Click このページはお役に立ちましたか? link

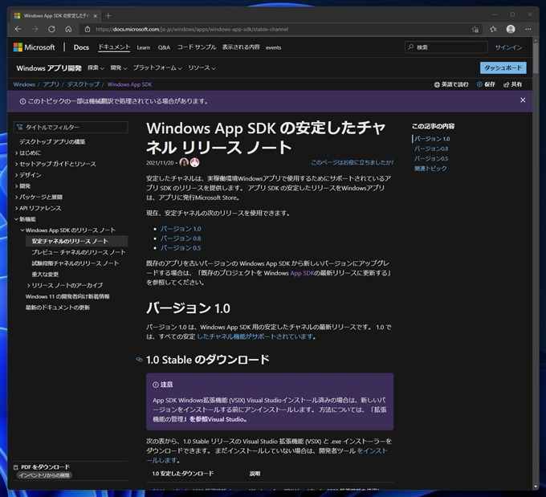click(x=352, y=163)
